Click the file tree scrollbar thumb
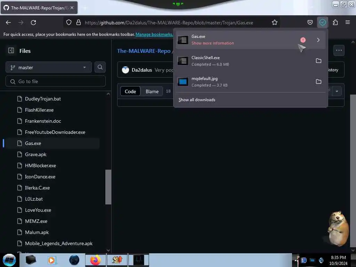This screenshot has width=356, height=267. point(108,187)
